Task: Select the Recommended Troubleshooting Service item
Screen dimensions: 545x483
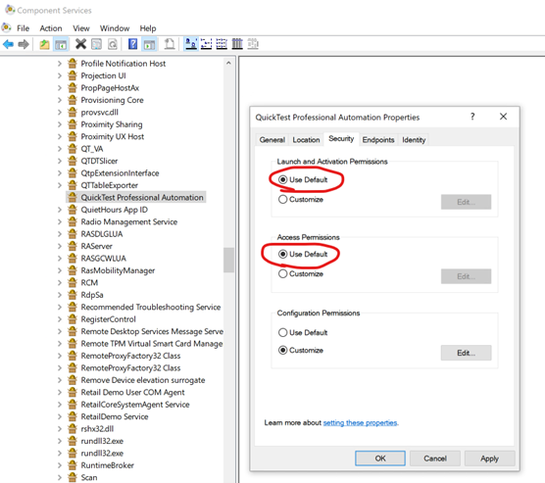Action: point(151,308)
